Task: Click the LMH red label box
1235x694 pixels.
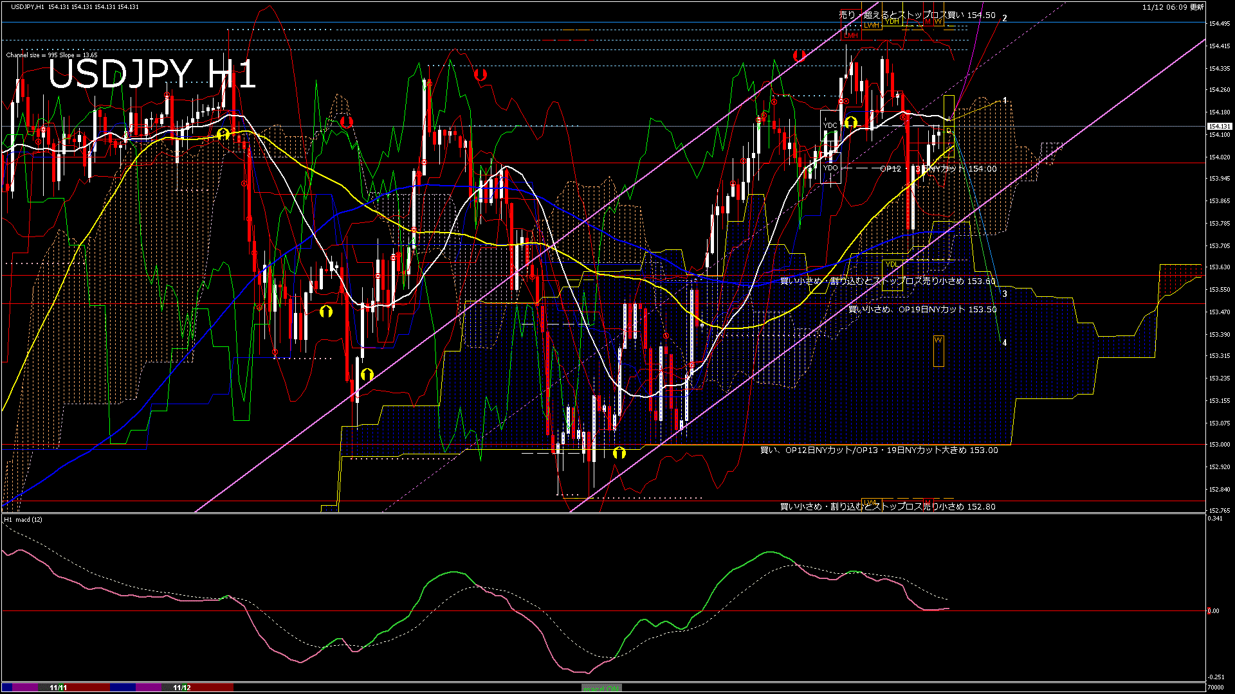Action: pyautogui.click(x=851, y=35)
